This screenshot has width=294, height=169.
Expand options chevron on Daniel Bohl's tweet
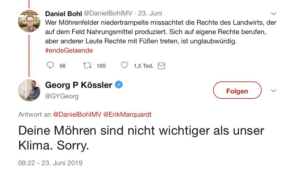[273, 14]
